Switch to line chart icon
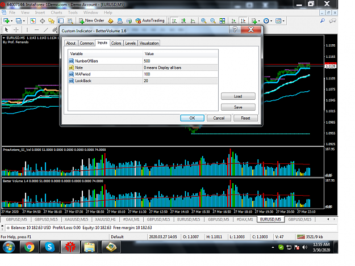 pyautogui.click(x=193, y=21)
